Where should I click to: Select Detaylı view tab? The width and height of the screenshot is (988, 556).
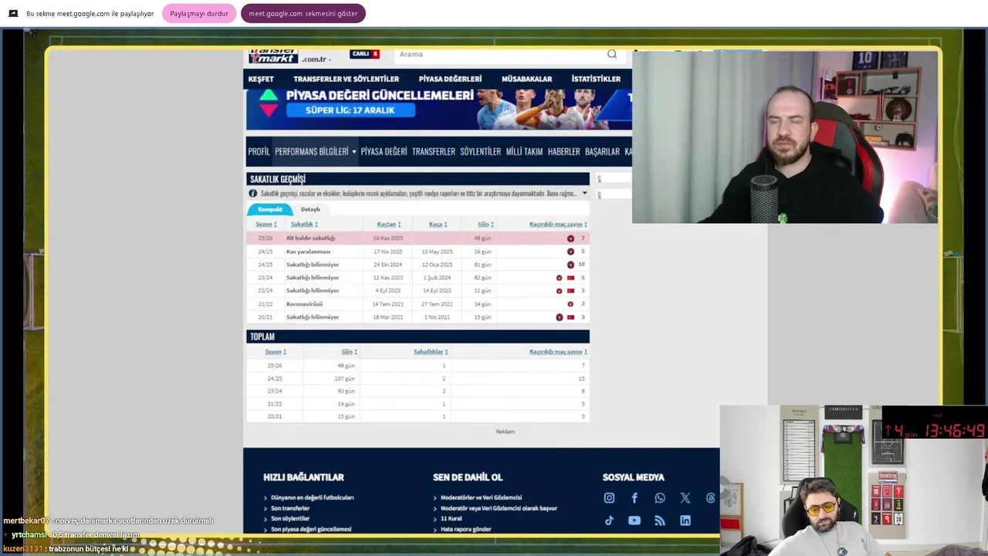coord(310,209)
